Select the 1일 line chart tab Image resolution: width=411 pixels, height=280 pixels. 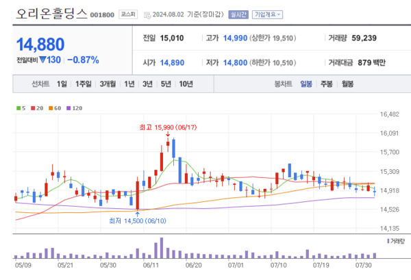[x=62, y=84]
